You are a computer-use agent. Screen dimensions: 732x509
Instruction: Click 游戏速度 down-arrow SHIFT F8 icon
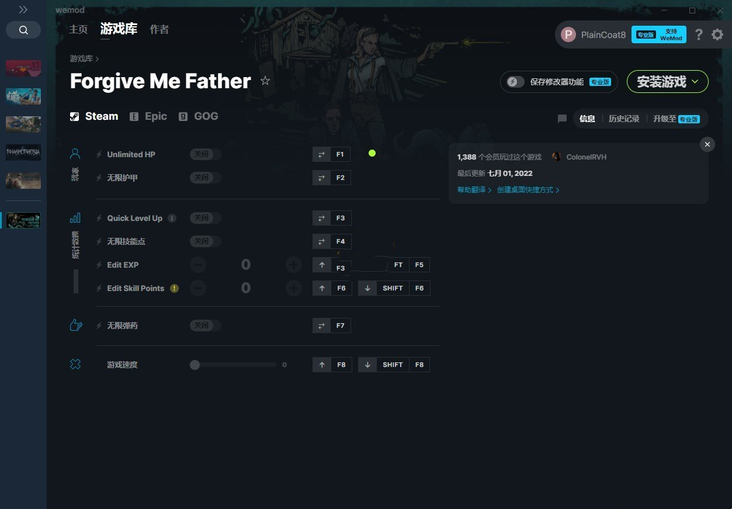click(367, 365)
